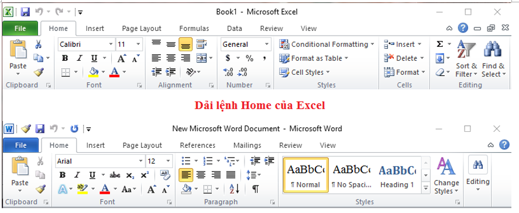
Task: Expand Word Change Styles menu
Action: coord(446,176)
